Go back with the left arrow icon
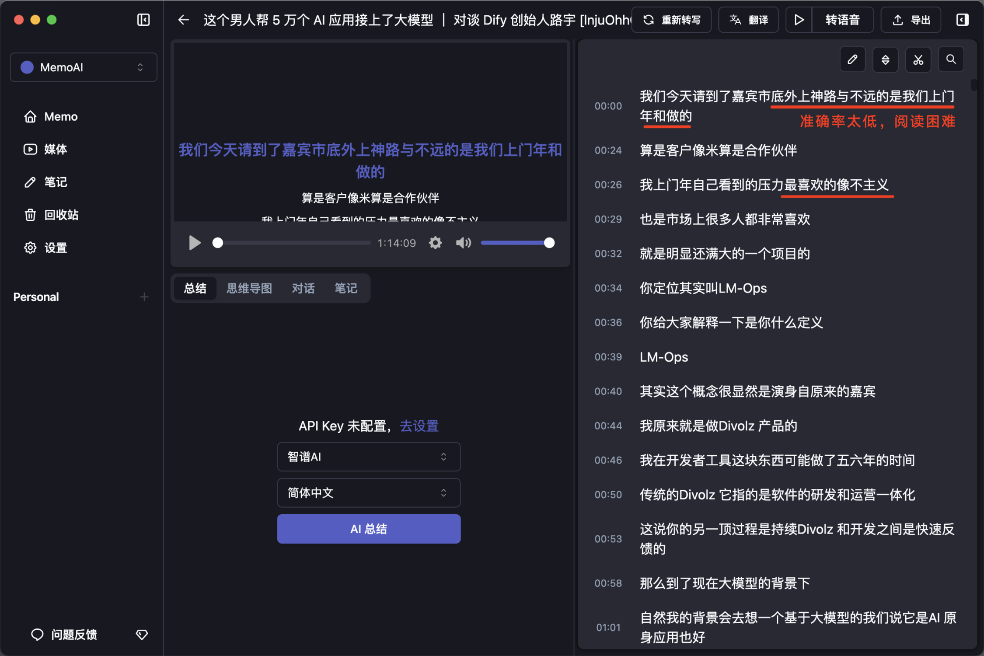The image size is (984, 656). click(184, 20)
